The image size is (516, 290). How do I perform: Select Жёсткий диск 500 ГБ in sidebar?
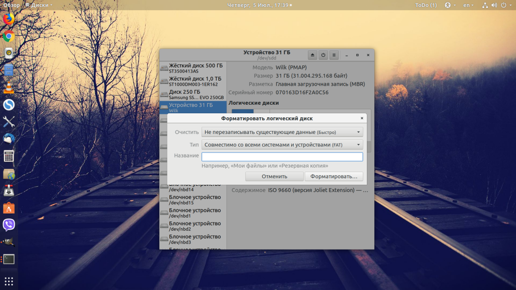[x=193, y=68]
